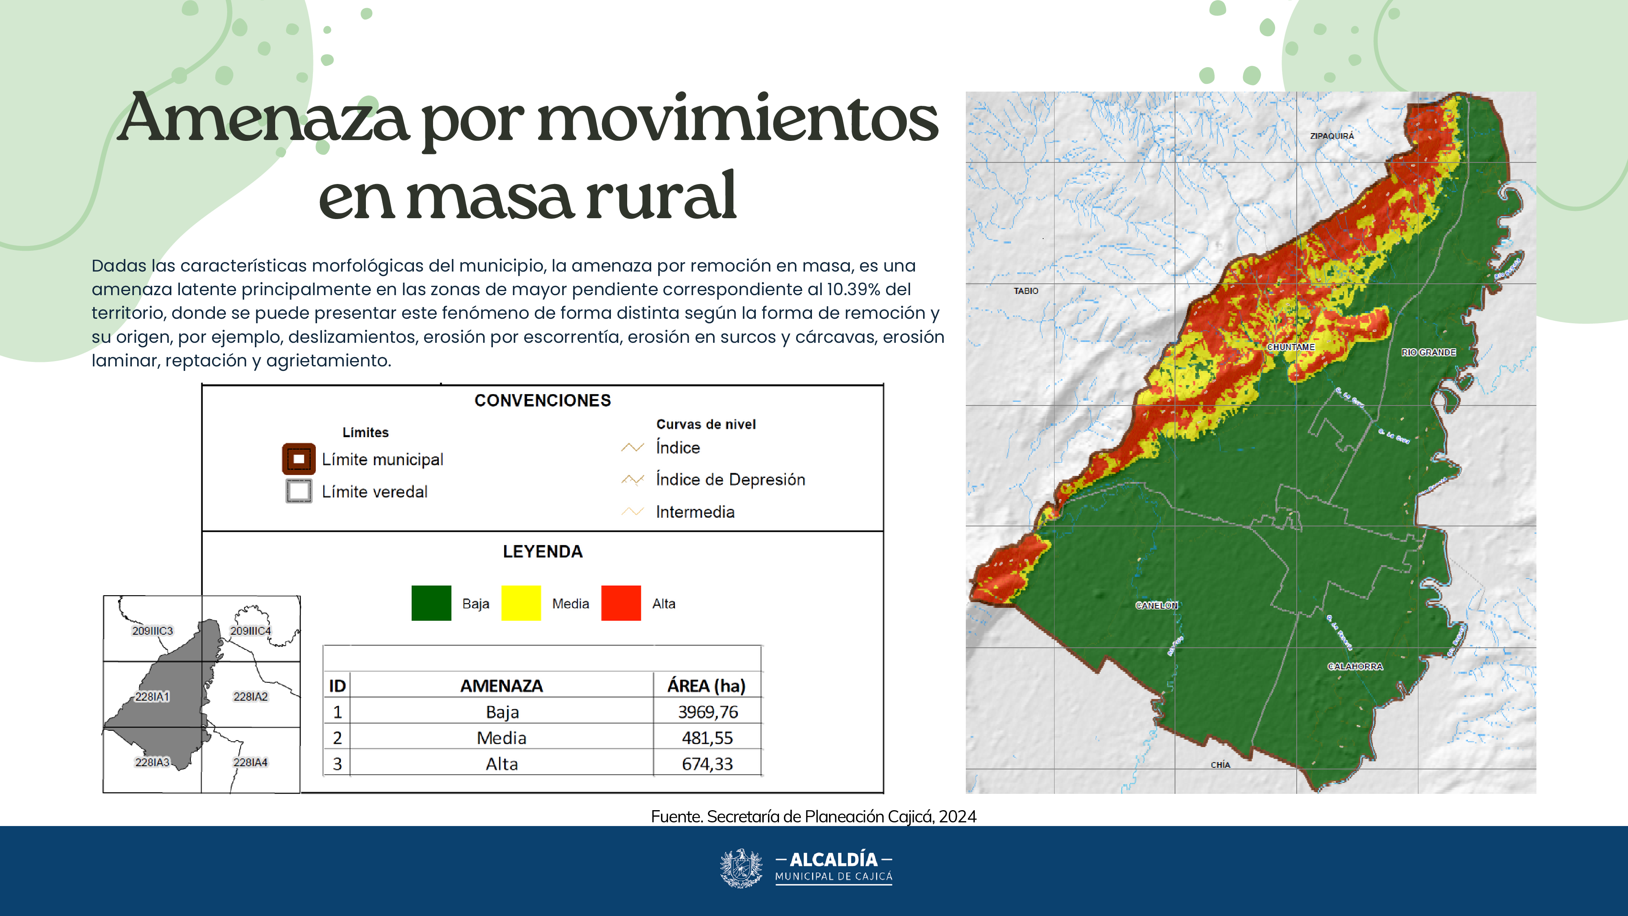Click the red Alta color swatch
The height and width of the screenshot is (916, 1628).
(x=621, y=603)
